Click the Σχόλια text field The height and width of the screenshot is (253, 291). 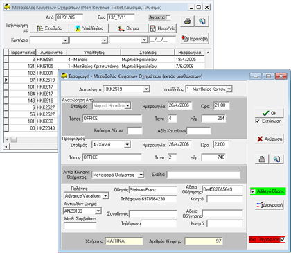click(204, 175)
